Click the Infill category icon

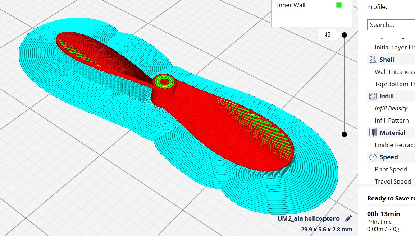point(373,96)
